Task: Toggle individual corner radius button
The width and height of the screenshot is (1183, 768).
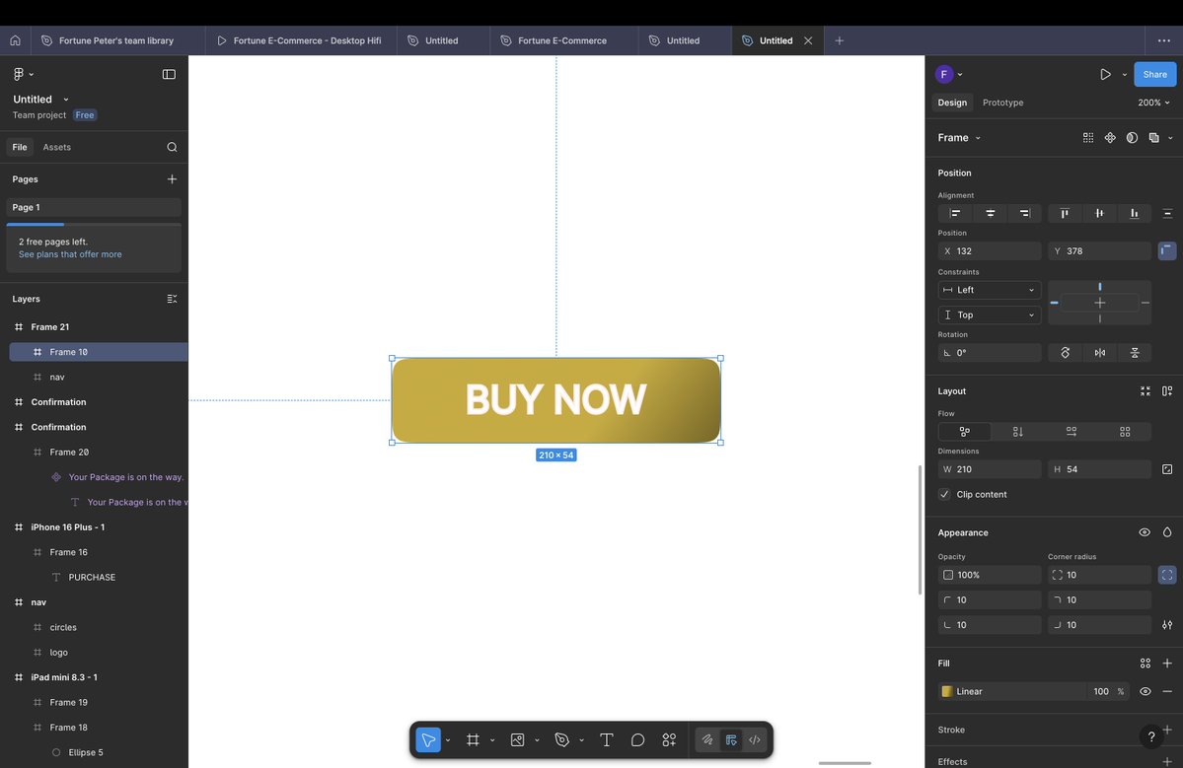Action: (x=1167, y=575)
